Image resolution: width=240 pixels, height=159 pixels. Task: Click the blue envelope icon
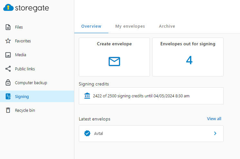(114, 61)
